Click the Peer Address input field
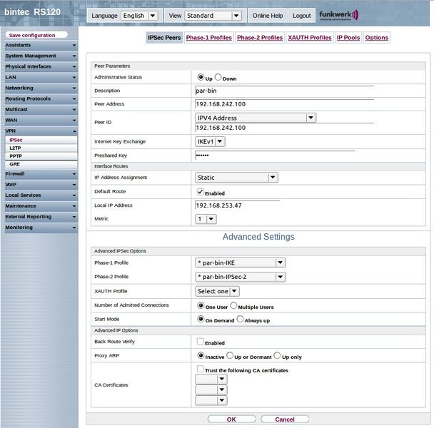434x428 pixels. point(284,103)
